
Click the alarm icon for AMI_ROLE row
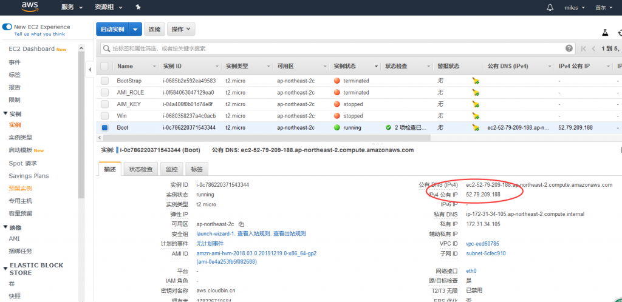tap(476, 92)
